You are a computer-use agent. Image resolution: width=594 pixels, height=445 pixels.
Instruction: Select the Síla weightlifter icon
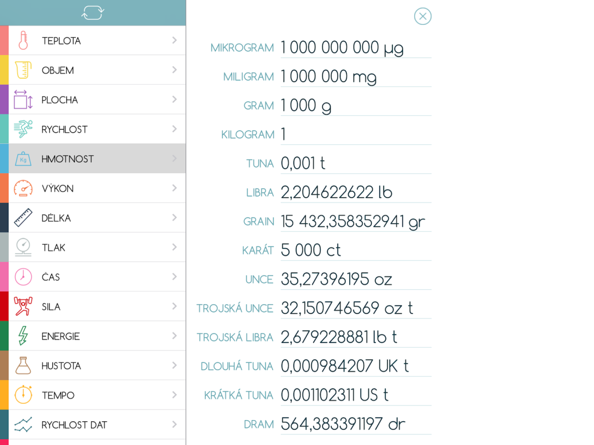(23, 307)
